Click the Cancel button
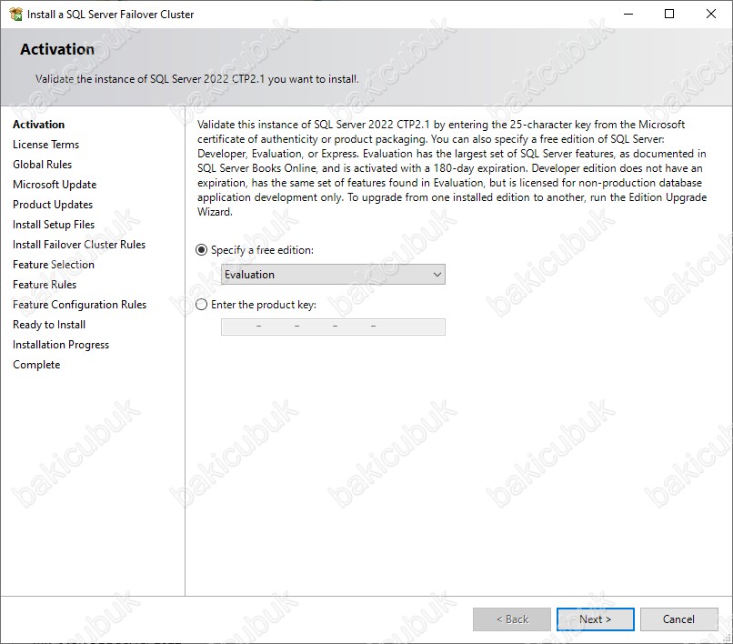 point(678,619)
